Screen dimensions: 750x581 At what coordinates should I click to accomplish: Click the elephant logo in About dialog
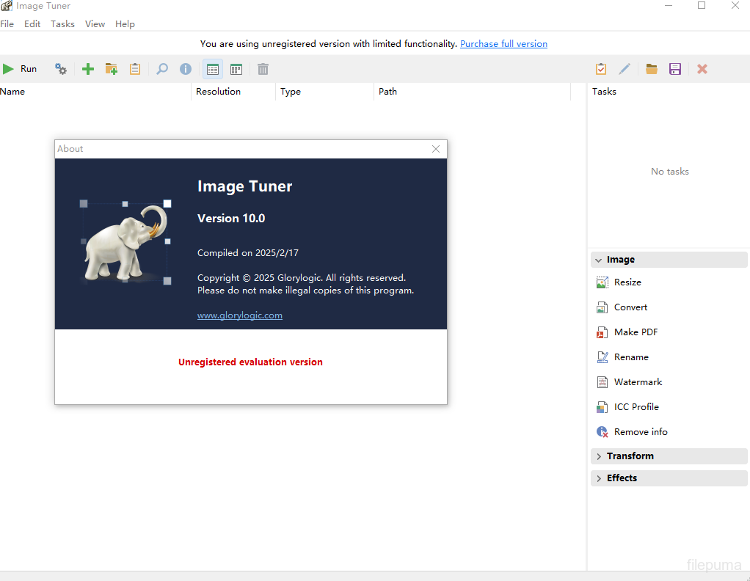point(125,243)
